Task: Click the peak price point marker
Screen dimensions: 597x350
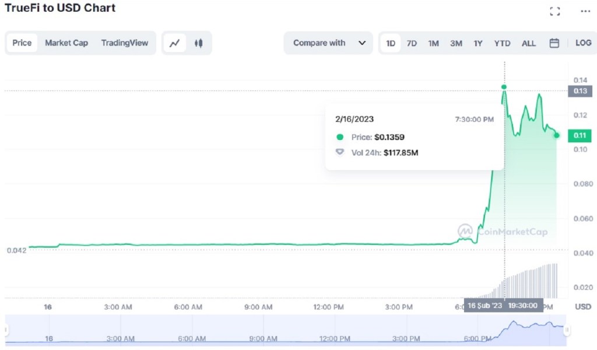Action: (x=504, y=87)
